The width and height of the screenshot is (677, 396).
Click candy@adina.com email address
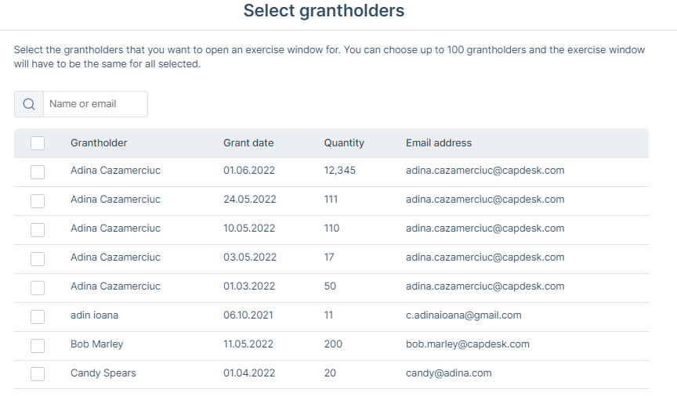[x=449, y=373]
